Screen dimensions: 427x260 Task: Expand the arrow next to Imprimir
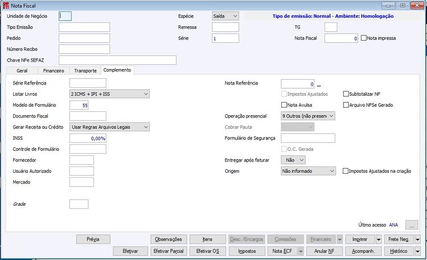379,239
